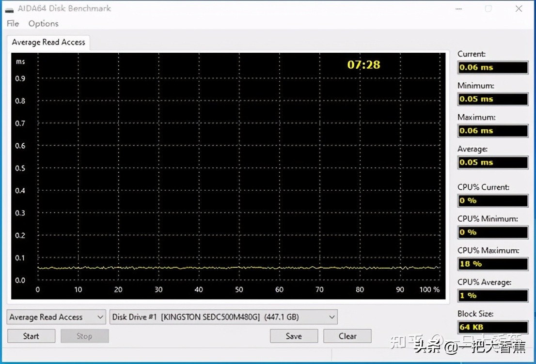Clear the benchmark graph

347,335
